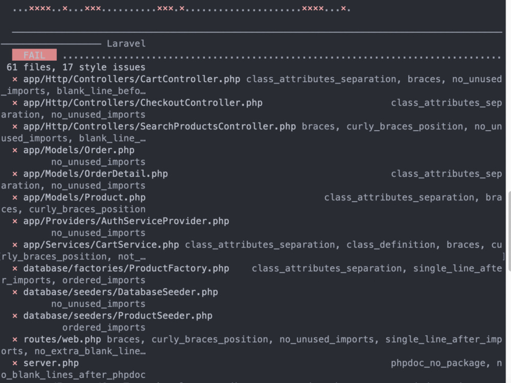Select server.php file path
Viewport: 511px width, 383px height.
point(51,363)
